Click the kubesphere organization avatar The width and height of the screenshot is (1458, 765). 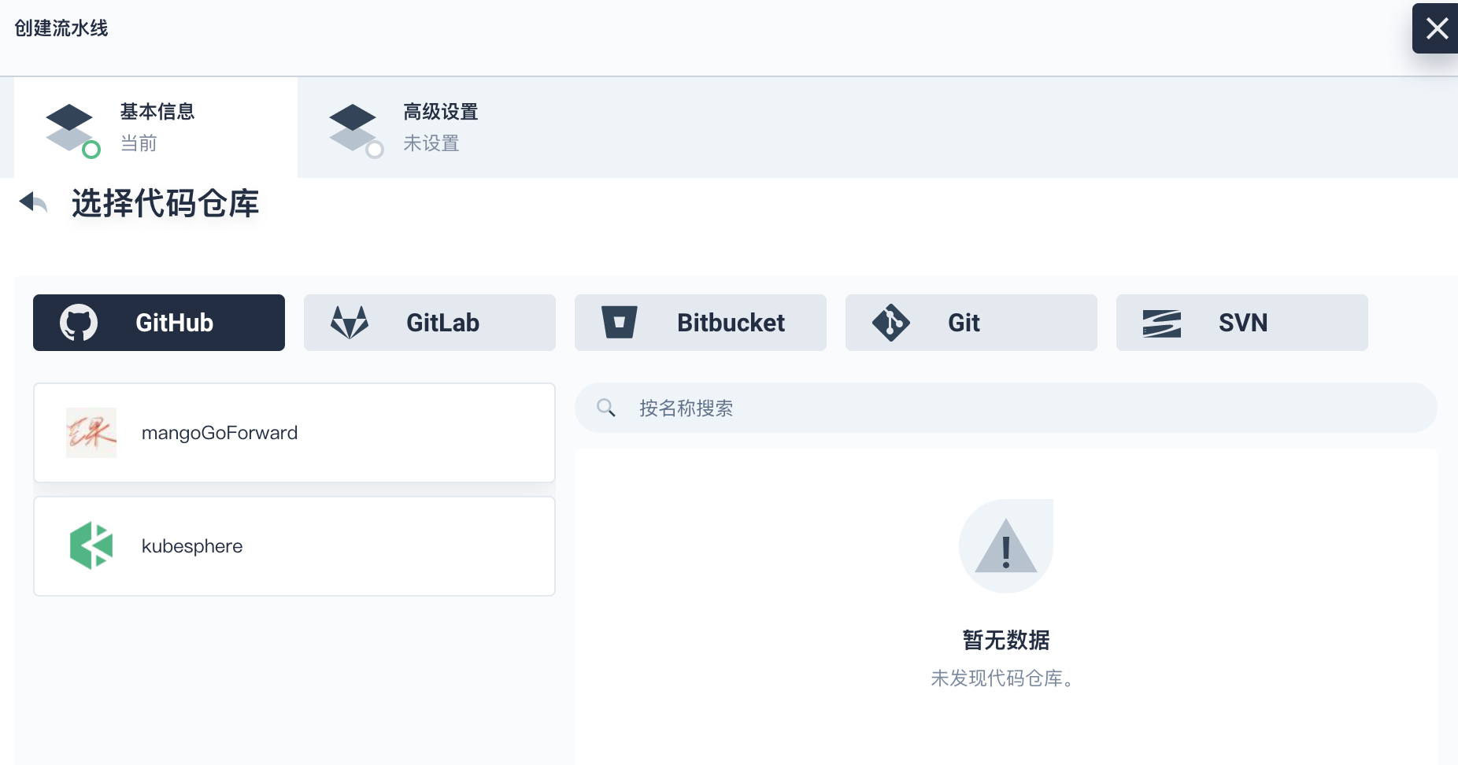click(x=91, y=545)
